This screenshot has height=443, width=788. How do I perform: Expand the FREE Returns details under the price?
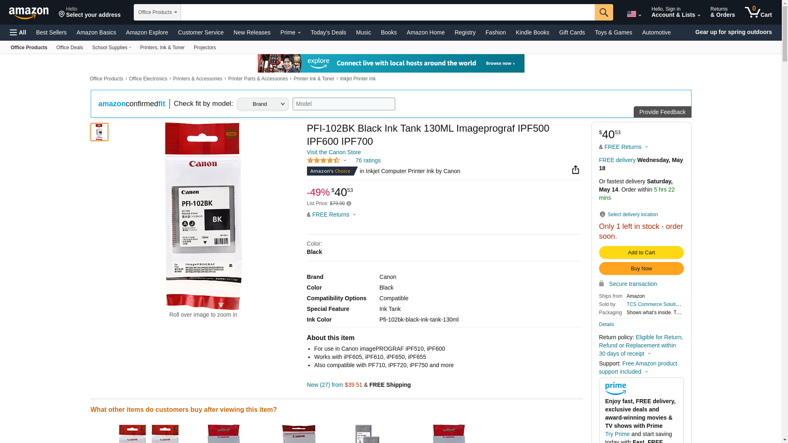pos(354,215)
